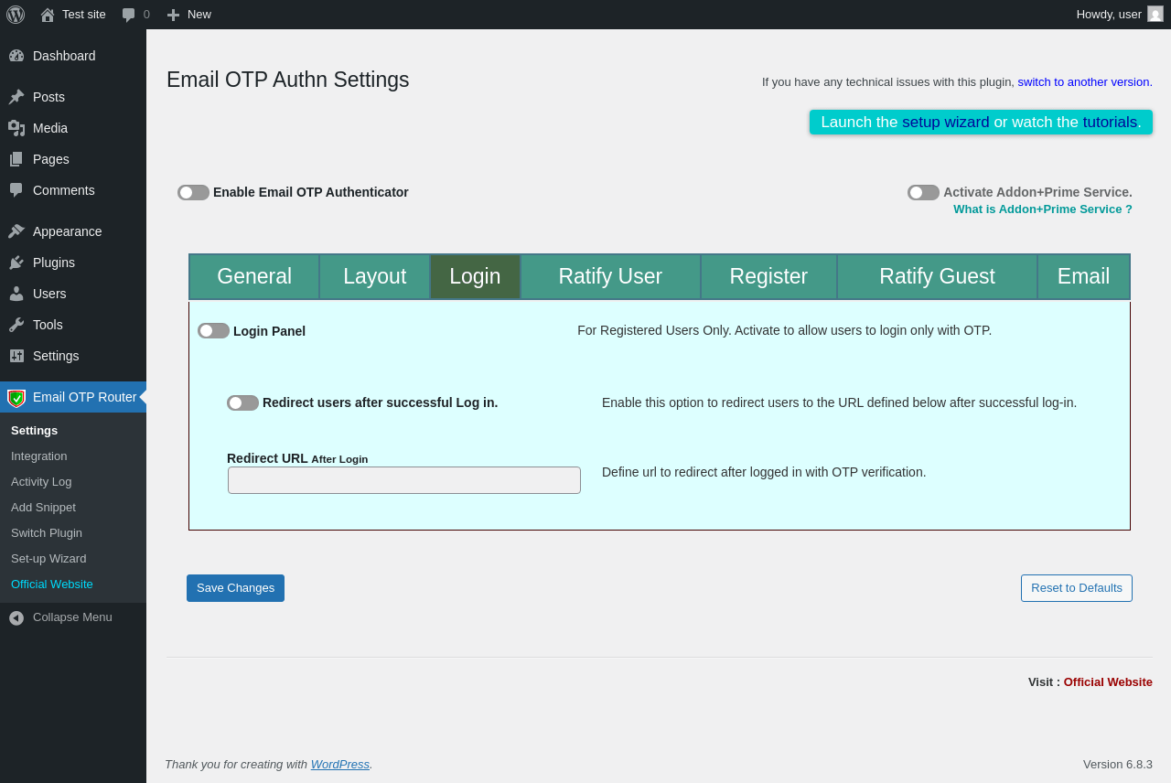1171x783 pixels.
Task: Enable the Login Panel toggle
Action: (213, 330)
